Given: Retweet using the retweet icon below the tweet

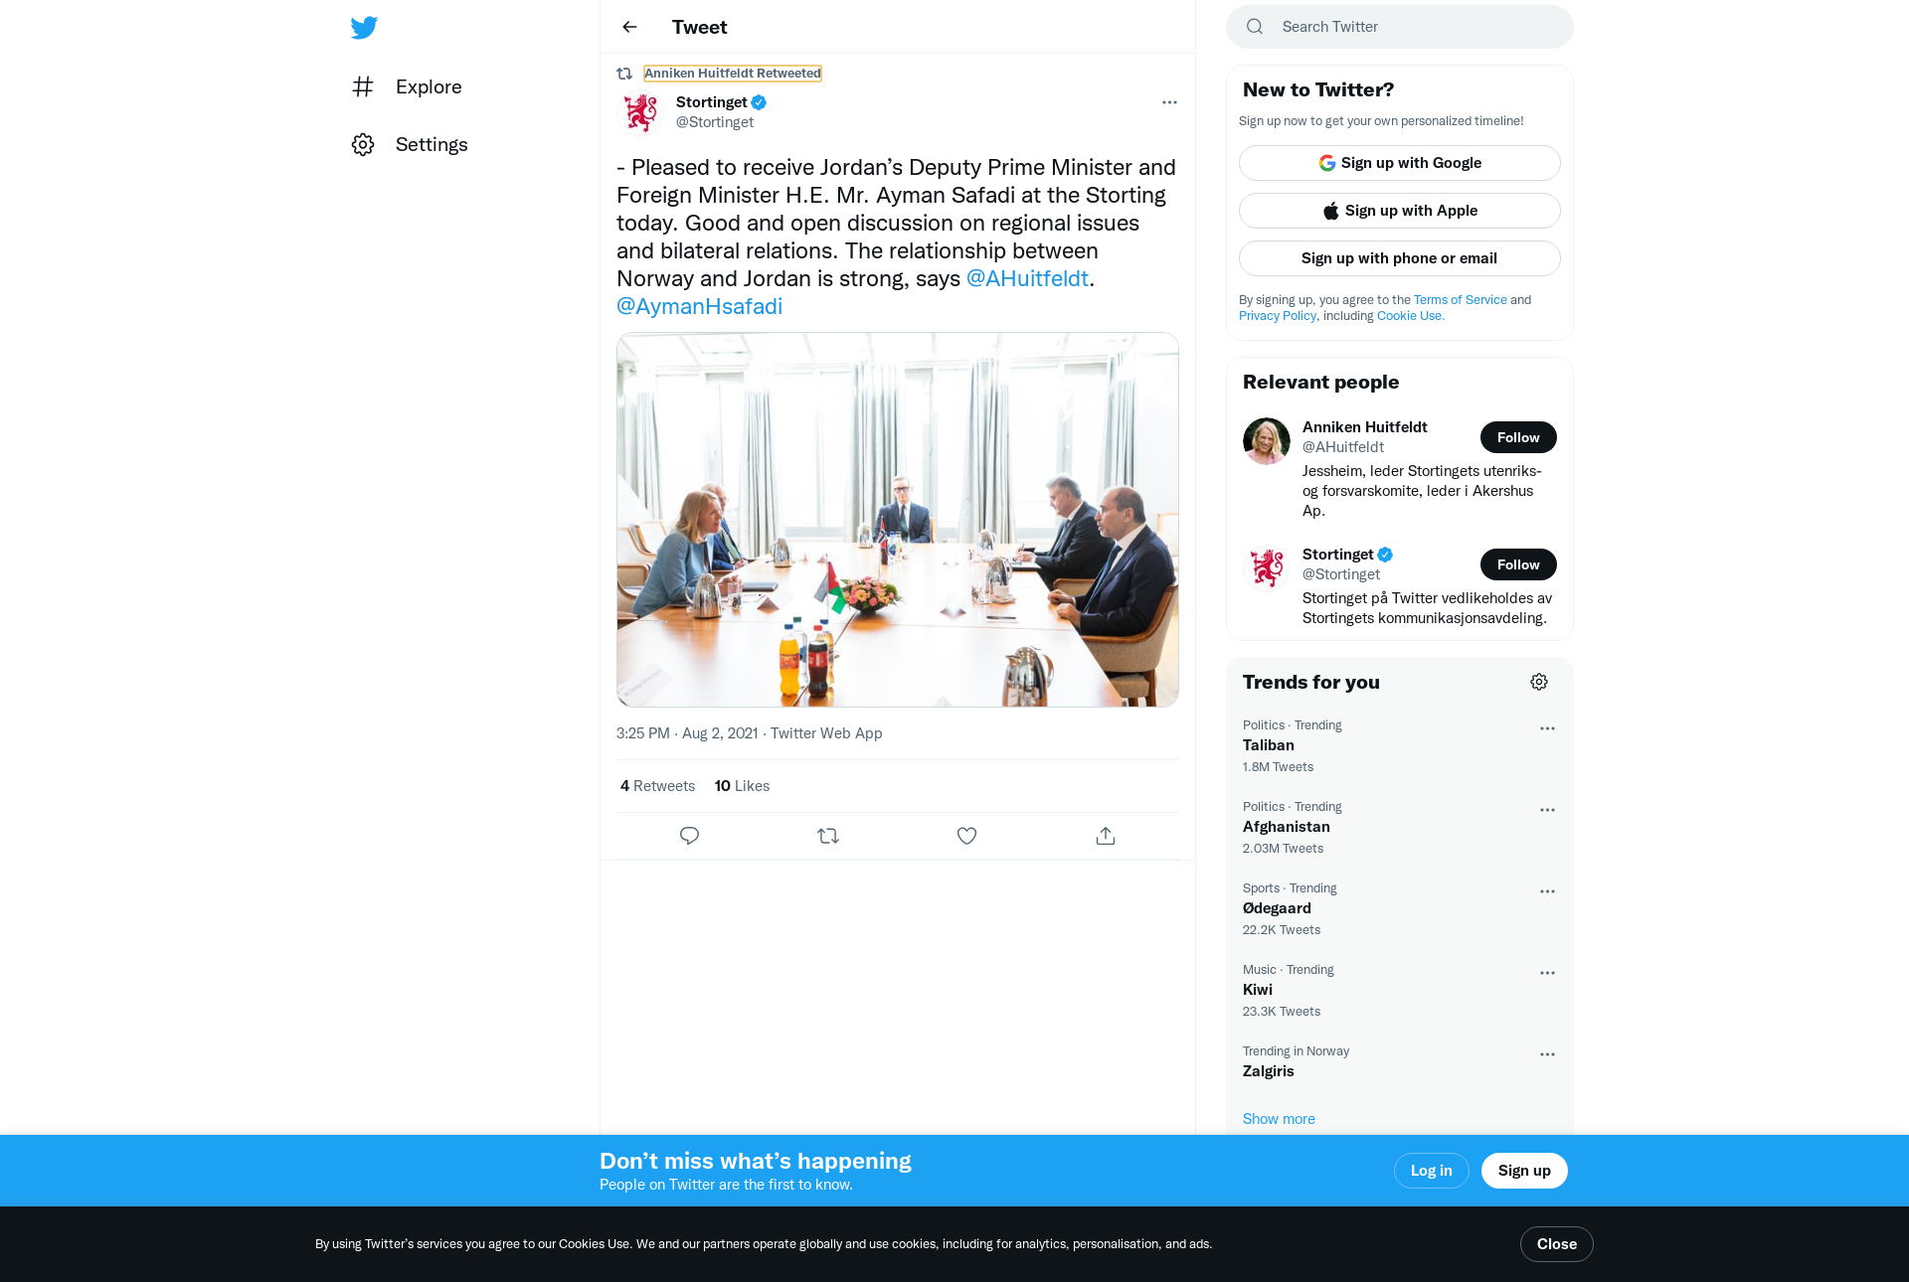Looking at the screenshot, I should point(828,836).
